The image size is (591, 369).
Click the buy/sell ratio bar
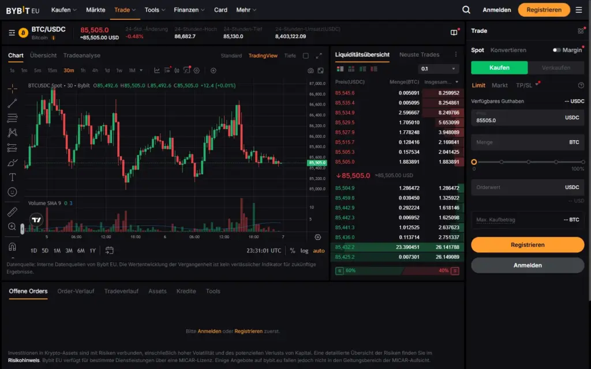[x=397, y=271]
